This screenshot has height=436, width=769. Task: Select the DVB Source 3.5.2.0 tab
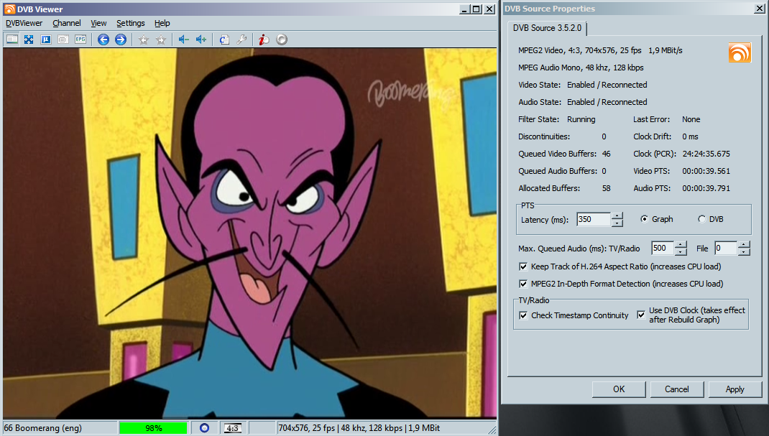tap(548, 28)
